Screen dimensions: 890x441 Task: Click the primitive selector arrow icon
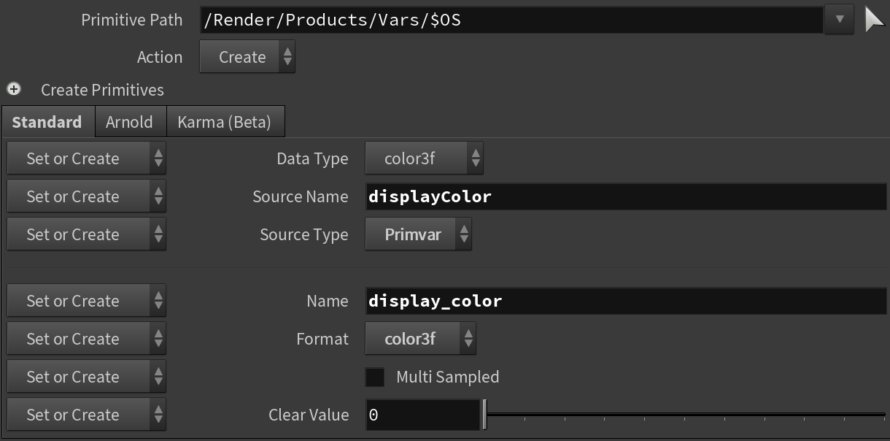coord(873,20)
